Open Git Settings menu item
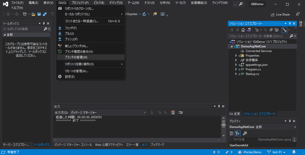 point(91,77)
